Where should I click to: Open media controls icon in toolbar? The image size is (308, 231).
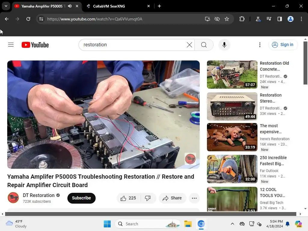[269, 19]
